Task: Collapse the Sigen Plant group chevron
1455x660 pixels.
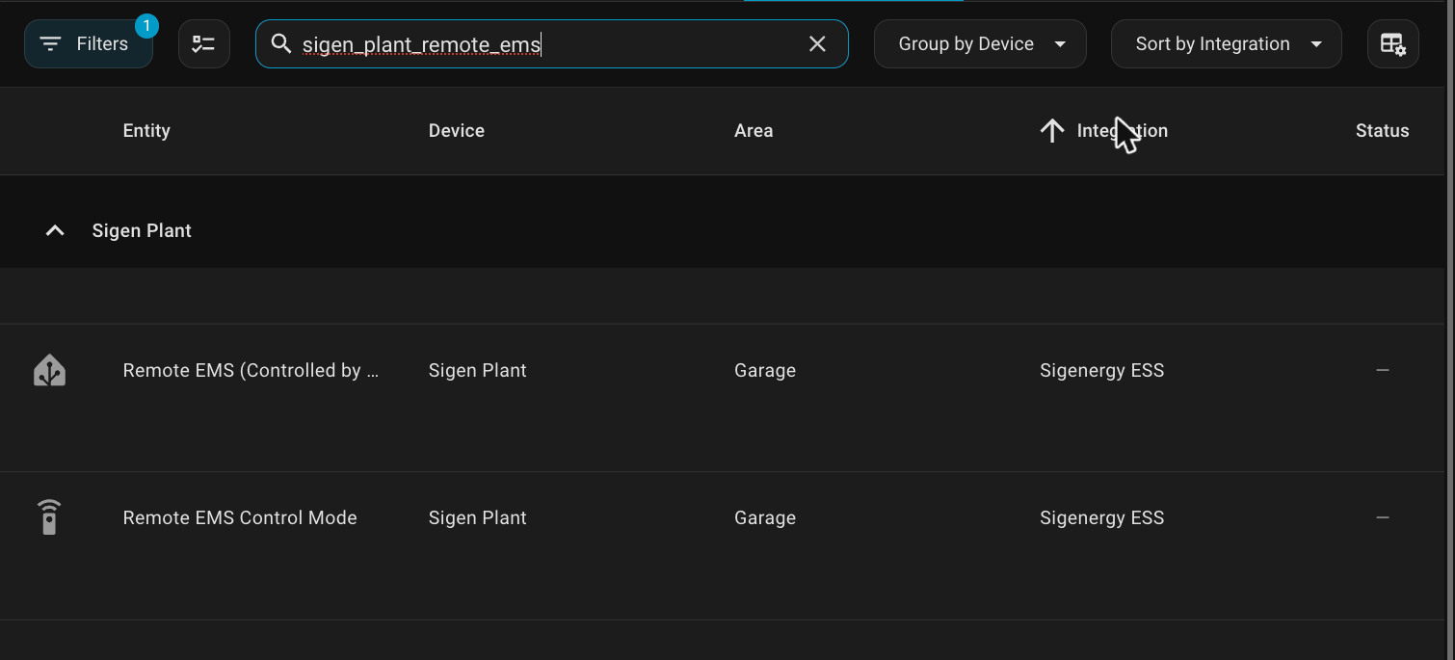Action: (55, 231)
